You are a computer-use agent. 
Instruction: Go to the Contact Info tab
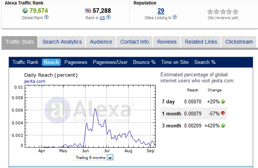click(x=134, y=42)
